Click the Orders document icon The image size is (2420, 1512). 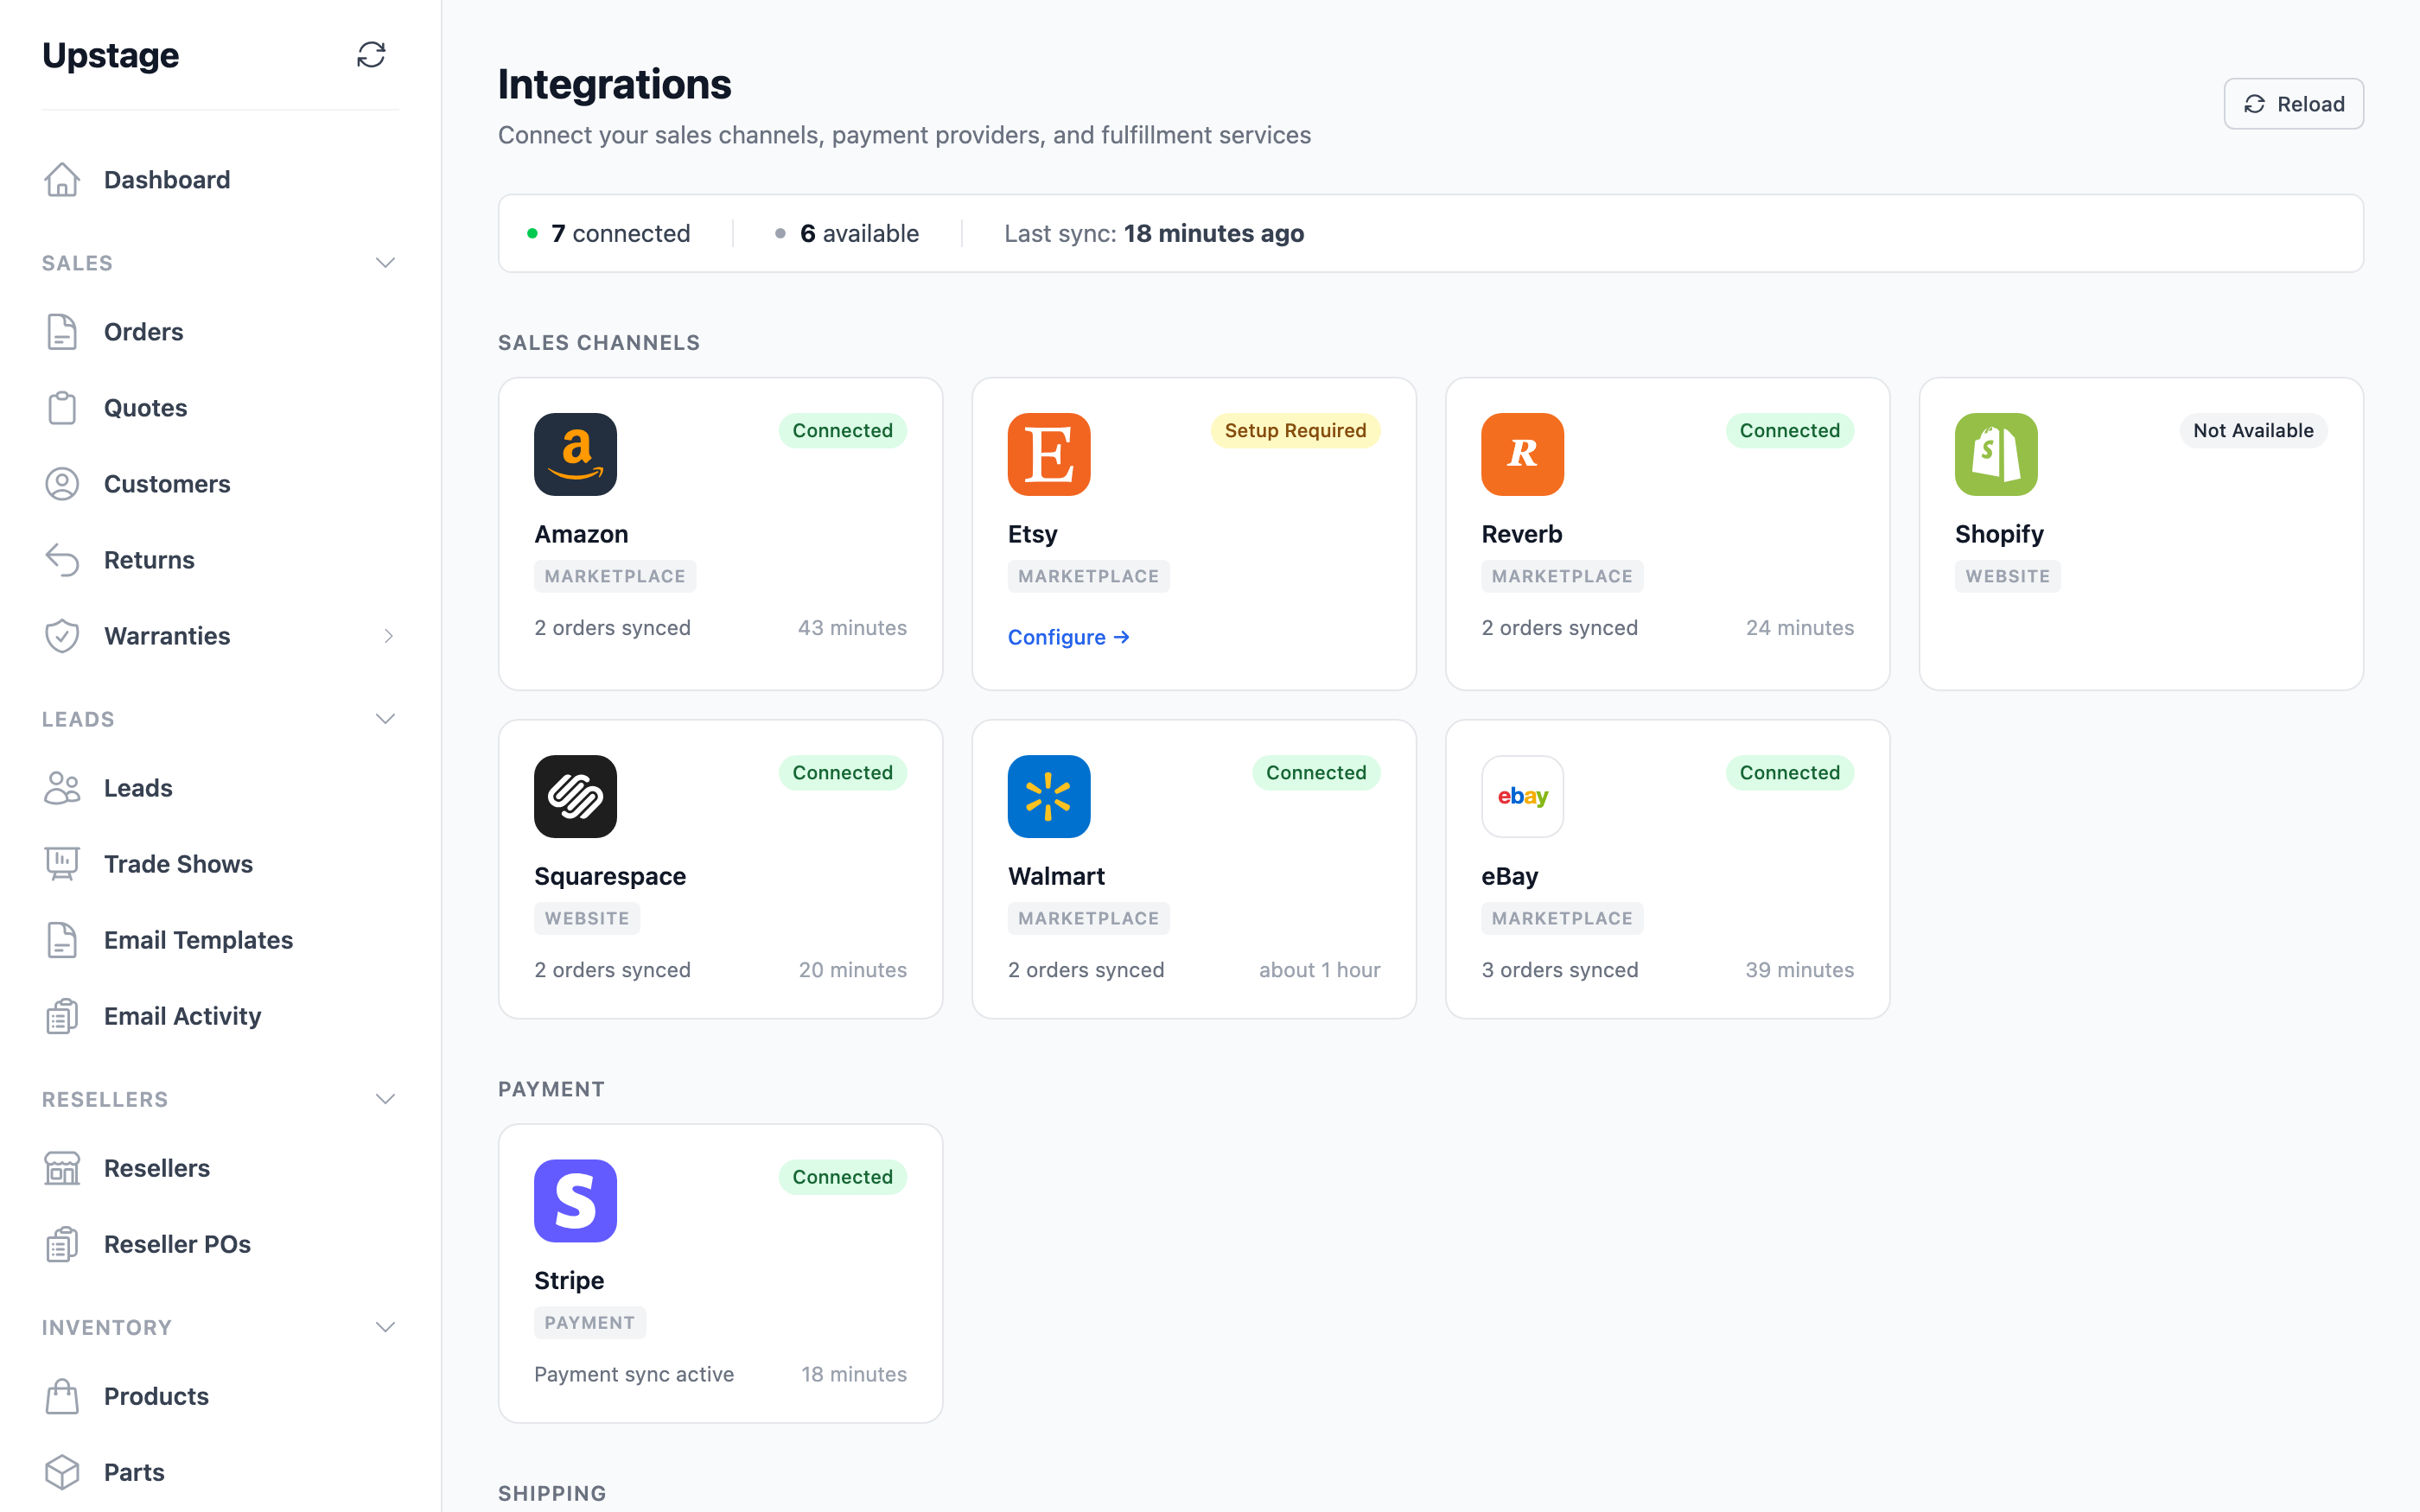[62, 332]
